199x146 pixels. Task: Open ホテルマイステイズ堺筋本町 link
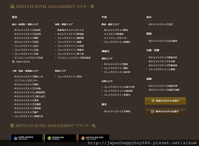pos(163,57)
